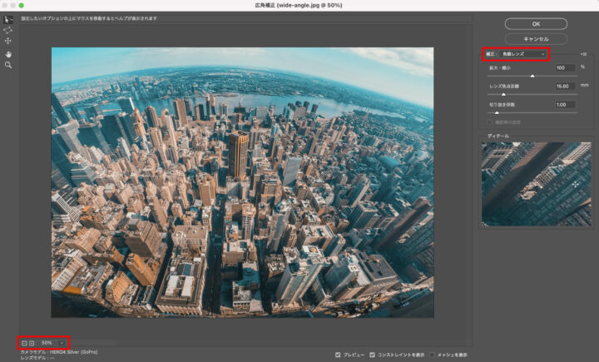Click the fisheye city preview image

click(243, 182)
